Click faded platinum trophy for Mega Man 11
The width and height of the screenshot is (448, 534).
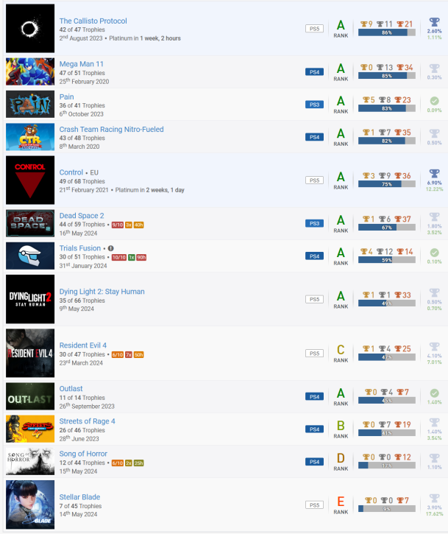435,68
